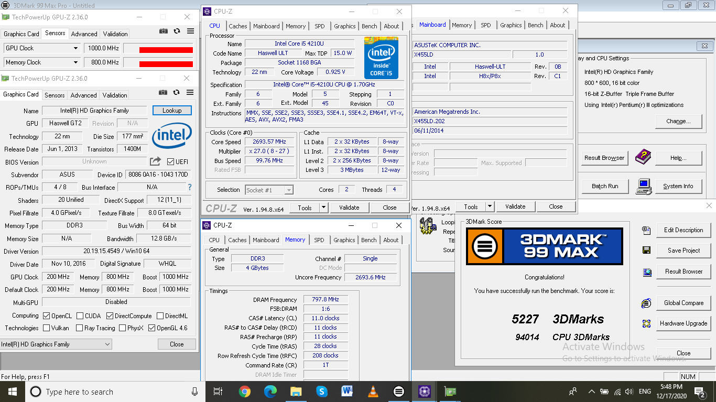Open Microsoft Word from the taskbar

click(348, 392)
